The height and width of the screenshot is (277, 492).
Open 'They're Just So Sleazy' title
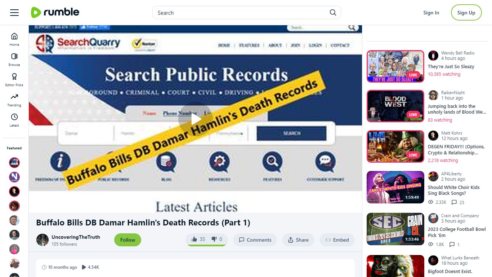click(x=451, y=67)
